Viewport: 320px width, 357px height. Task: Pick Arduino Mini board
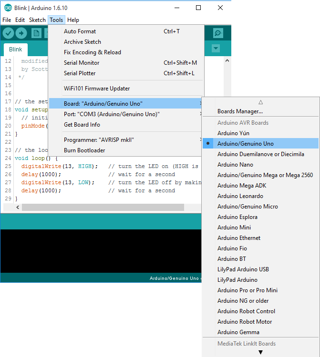260,228
